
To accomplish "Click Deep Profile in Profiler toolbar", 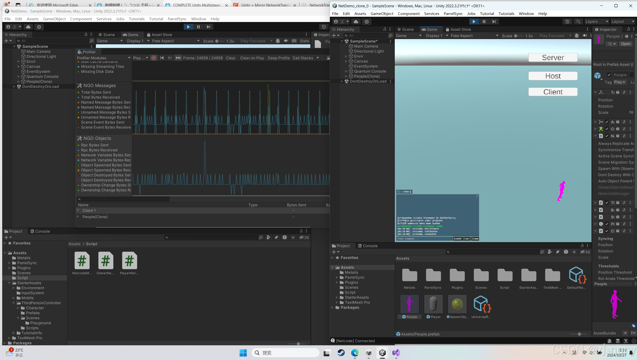I will click(279, 58).
